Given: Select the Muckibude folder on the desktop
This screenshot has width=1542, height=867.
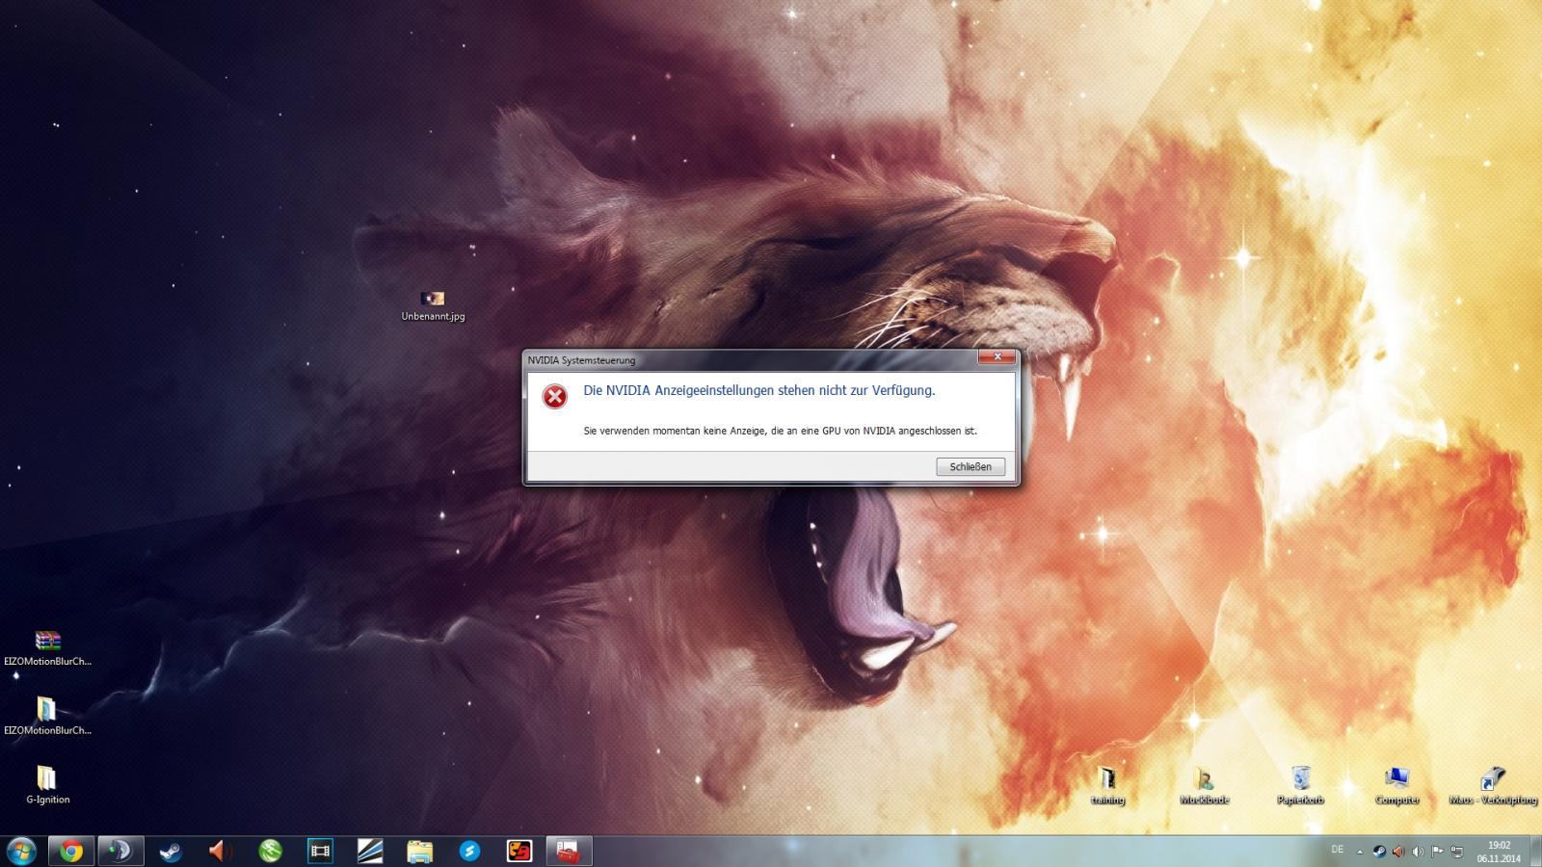Looking at the screenshot, I should [x=1204, y=786].
